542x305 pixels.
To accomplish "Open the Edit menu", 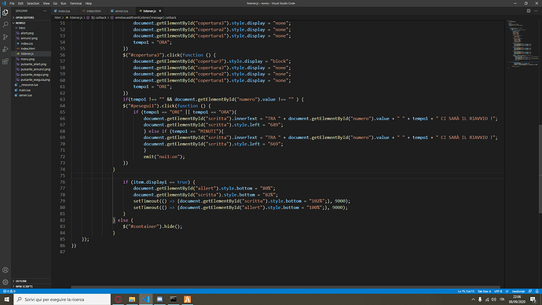I will [x=20, y=3].
